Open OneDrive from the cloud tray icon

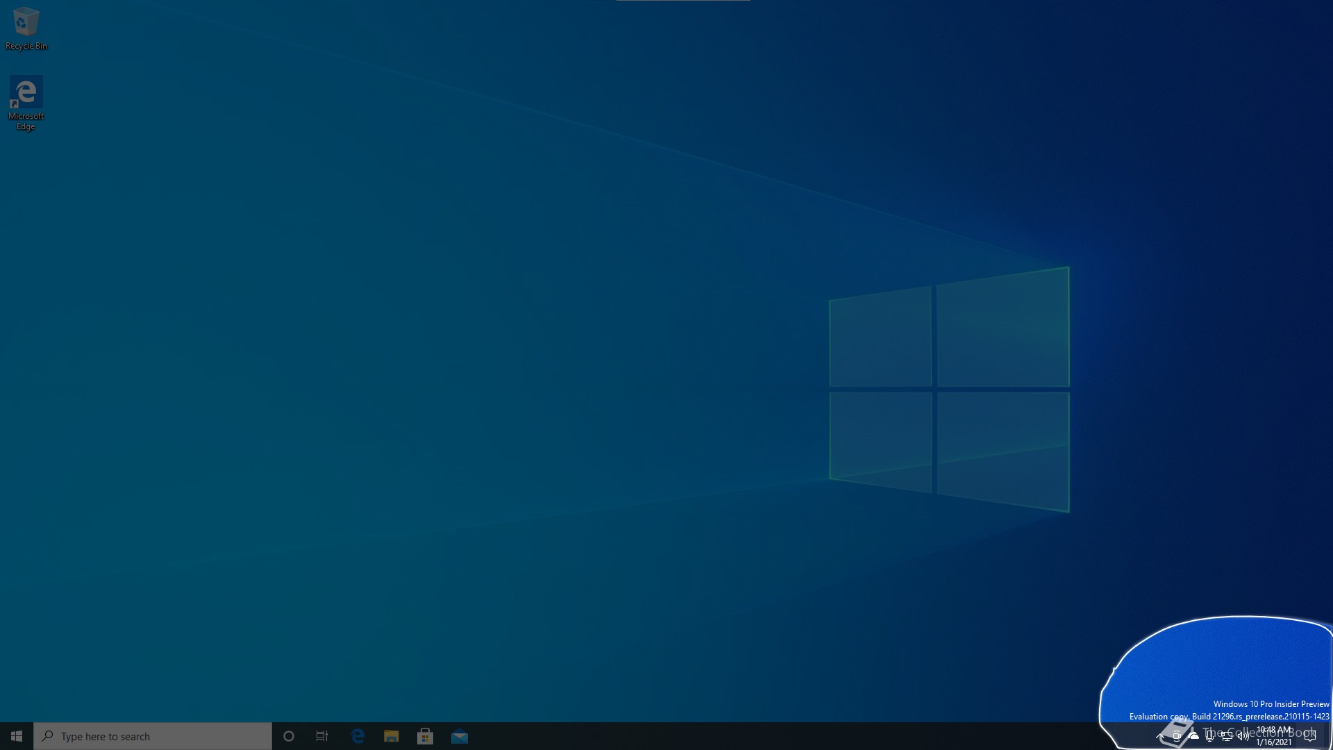[x=1193, y=736]
